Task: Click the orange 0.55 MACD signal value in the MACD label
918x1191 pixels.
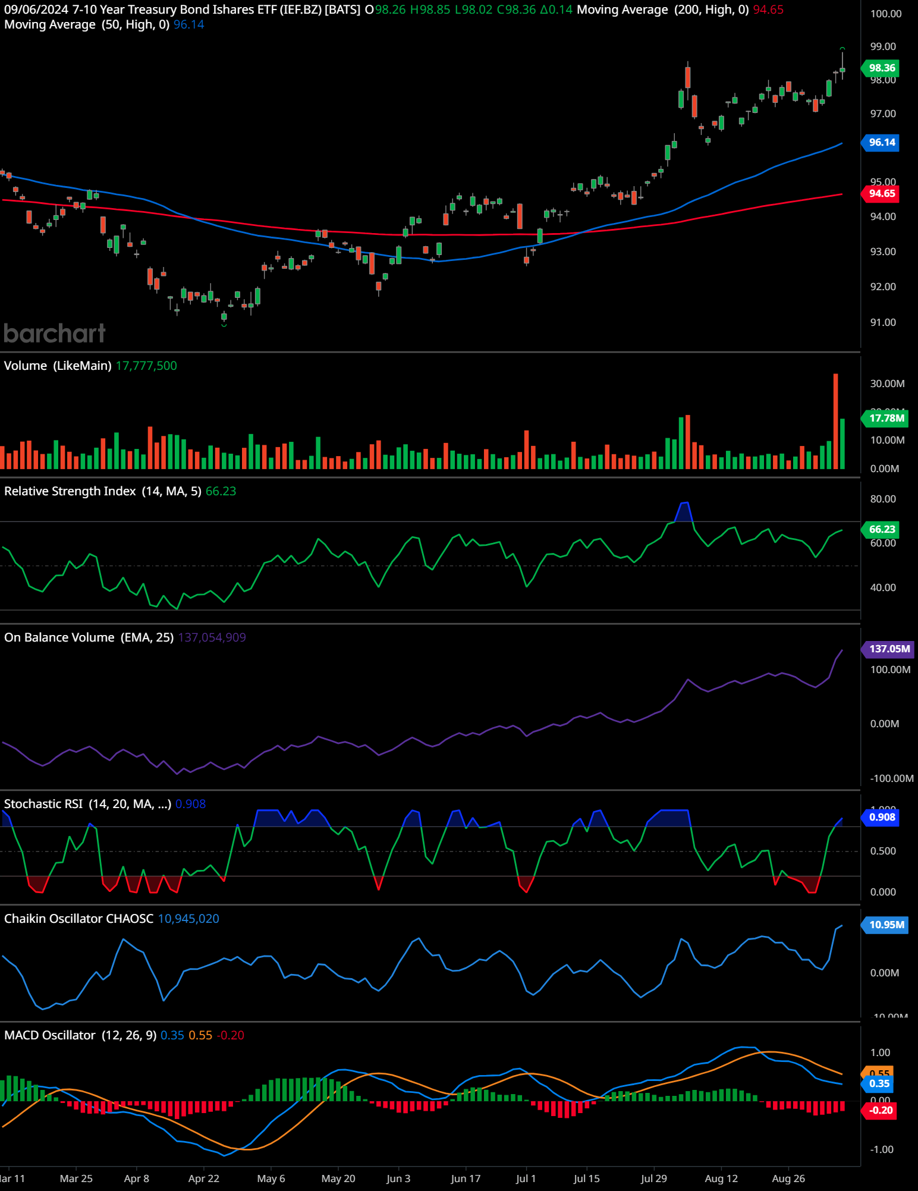Action: [200, 1035]
